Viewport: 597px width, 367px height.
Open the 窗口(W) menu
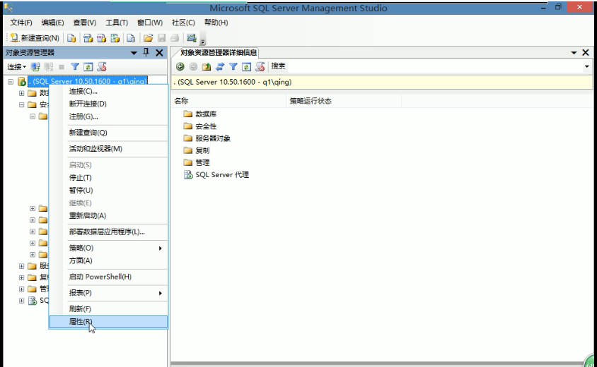(x=150, y=23)
